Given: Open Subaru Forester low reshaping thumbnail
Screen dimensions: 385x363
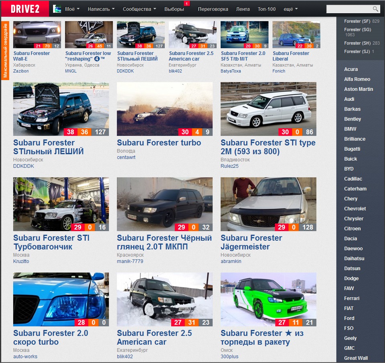Looking at the screenshot, I should pos(89,34).
